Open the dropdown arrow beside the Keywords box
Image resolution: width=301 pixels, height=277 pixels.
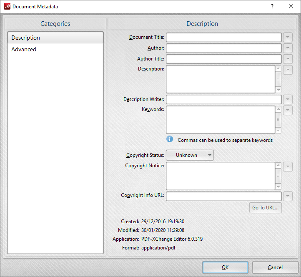(x=288, y=110)
